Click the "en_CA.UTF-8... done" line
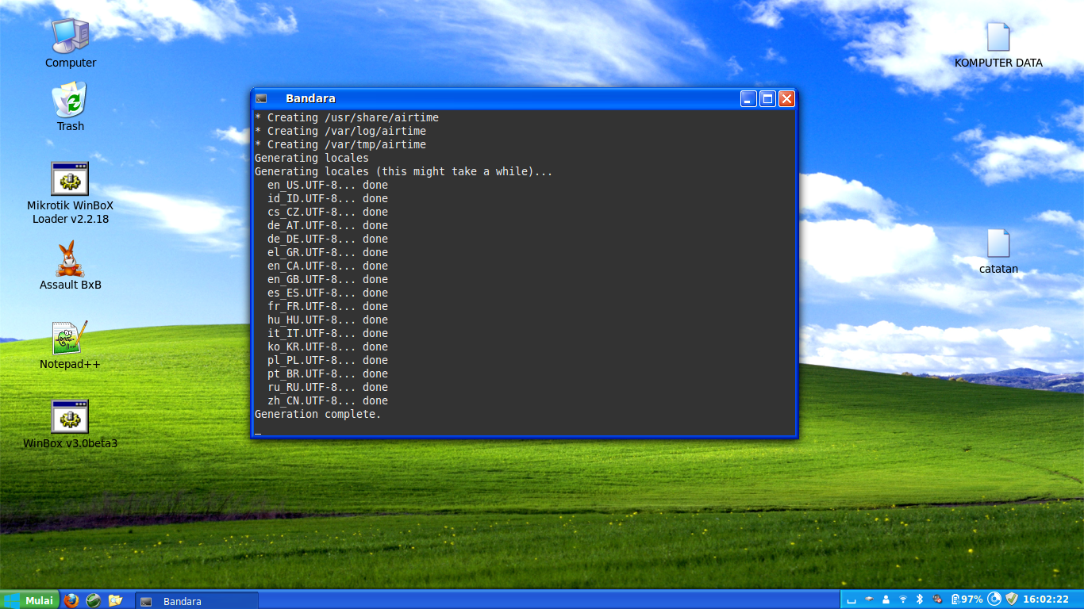This screenshot has width=1084, height=609. pyautogui.click(x=328, y=266)
